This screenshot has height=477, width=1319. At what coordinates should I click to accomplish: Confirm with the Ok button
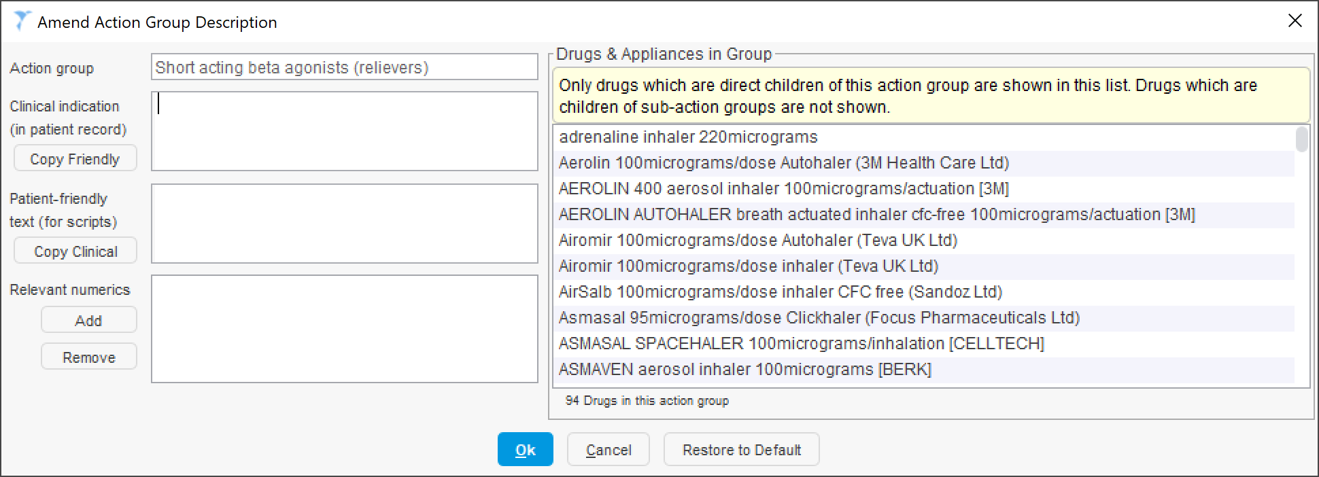coord(525,449)
